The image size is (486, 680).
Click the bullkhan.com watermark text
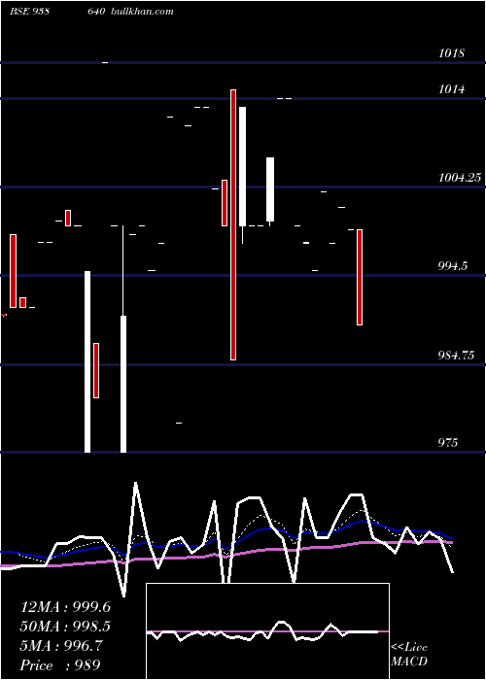[142, 12]
